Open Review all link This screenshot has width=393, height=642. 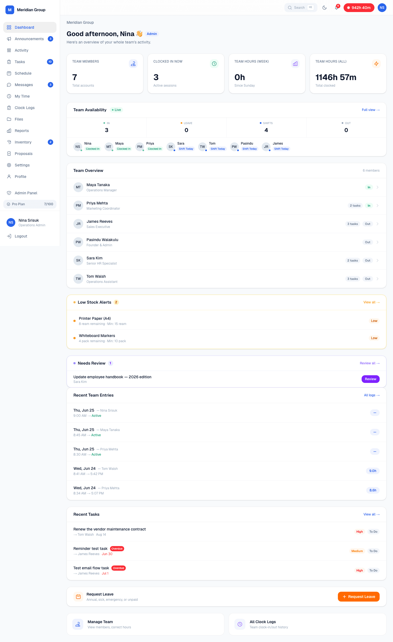(370, 363)
